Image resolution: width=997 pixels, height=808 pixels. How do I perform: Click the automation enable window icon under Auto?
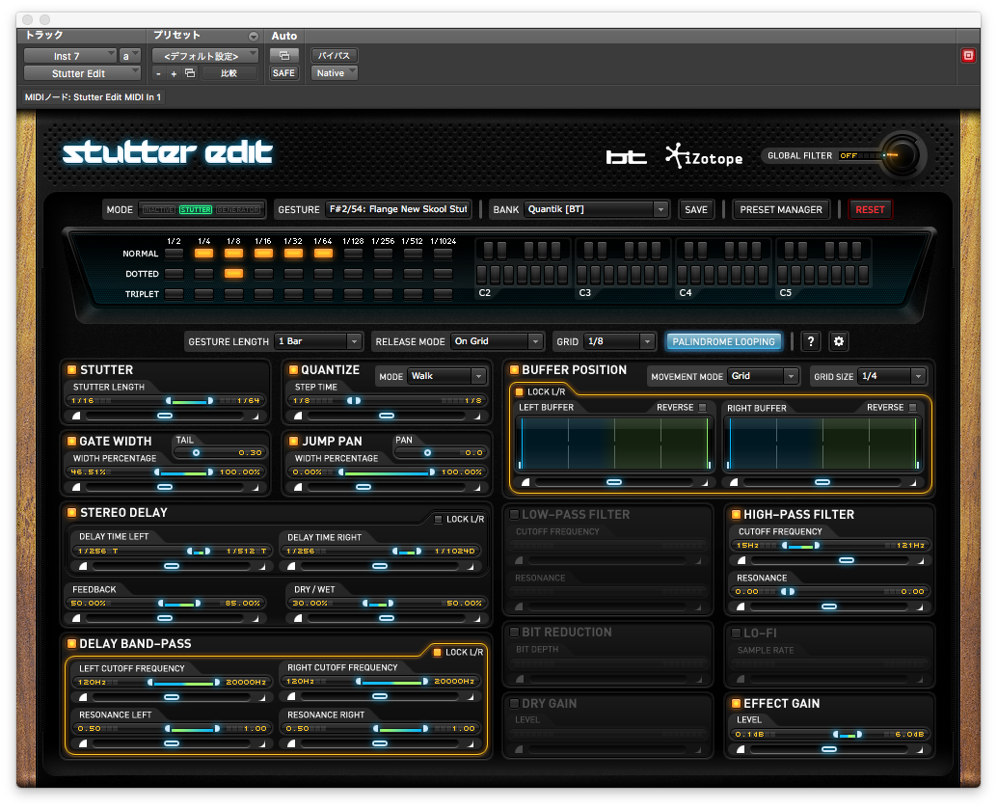(283, 55)
